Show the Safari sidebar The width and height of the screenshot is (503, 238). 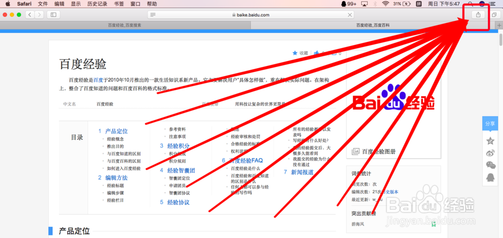54,15
